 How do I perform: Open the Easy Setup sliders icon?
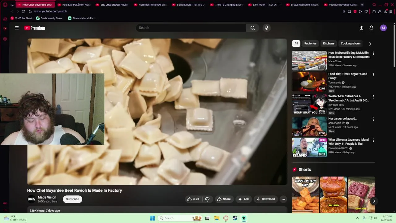pyautogui.click(x=391, y=11)
